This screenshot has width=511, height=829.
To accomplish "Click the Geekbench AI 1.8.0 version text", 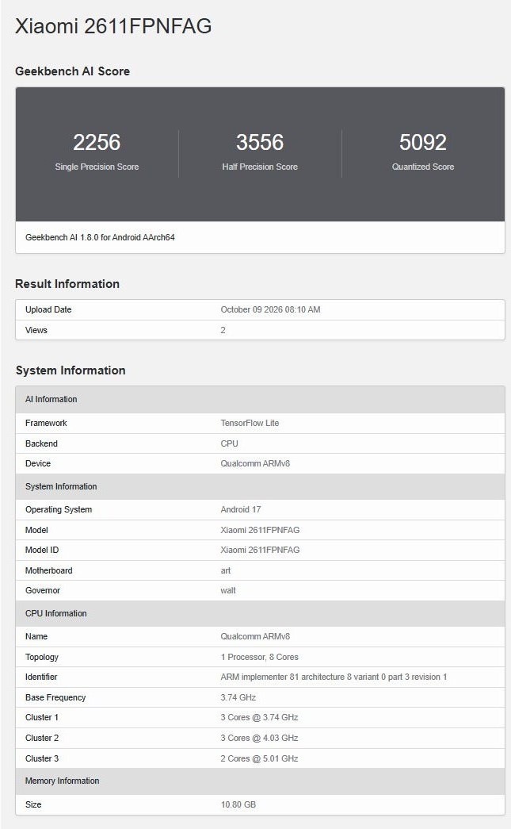I will (x=100, y=237).
